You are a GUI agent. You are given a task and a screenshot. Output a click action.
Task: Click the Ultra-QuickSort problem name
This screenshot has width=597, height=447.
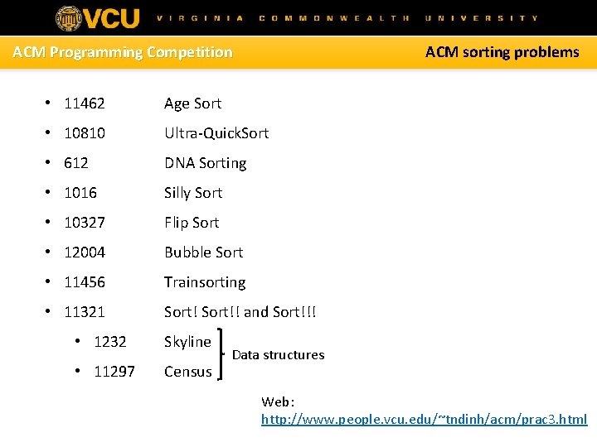[216, 133]
